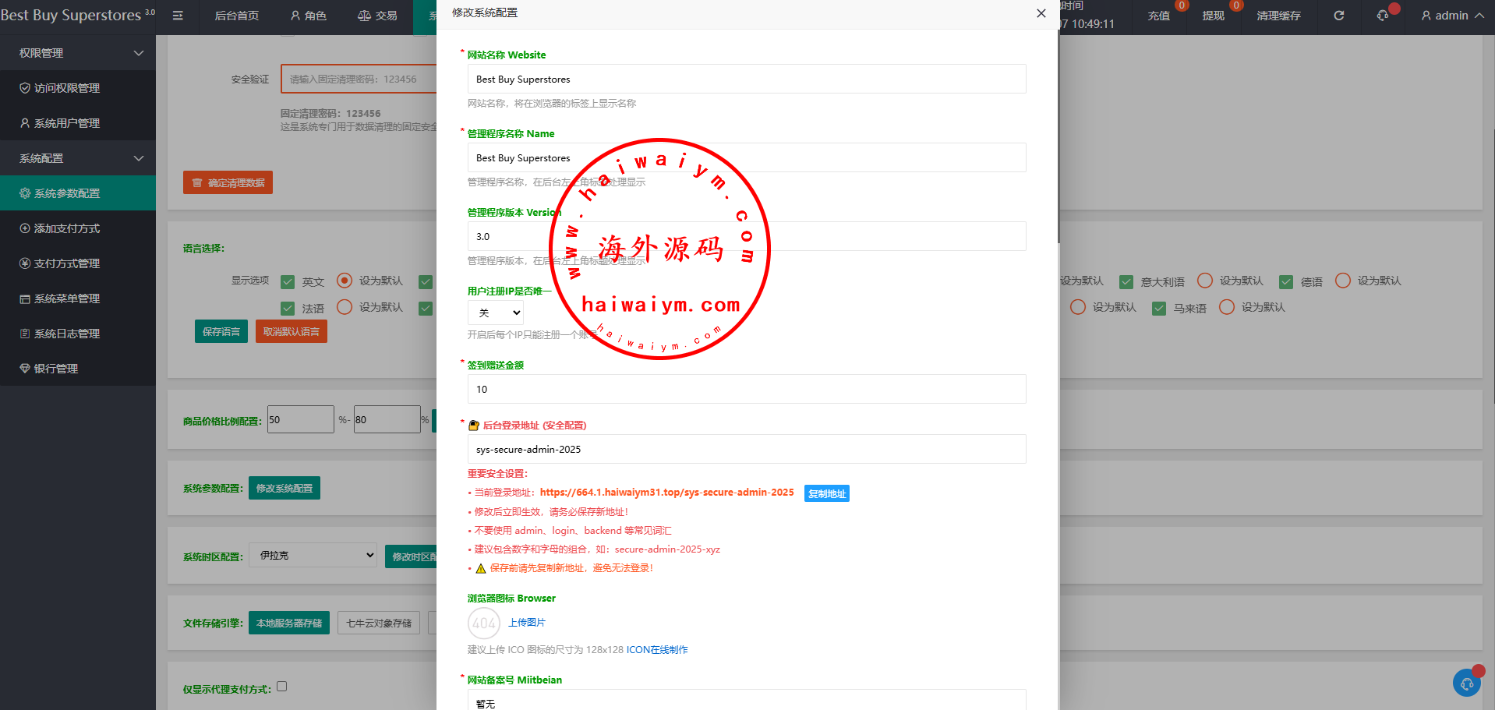Screen dimensions: 1495x710
Task: Close the 修改系统配置 dialog
Action: click(x=1041, y=13)
